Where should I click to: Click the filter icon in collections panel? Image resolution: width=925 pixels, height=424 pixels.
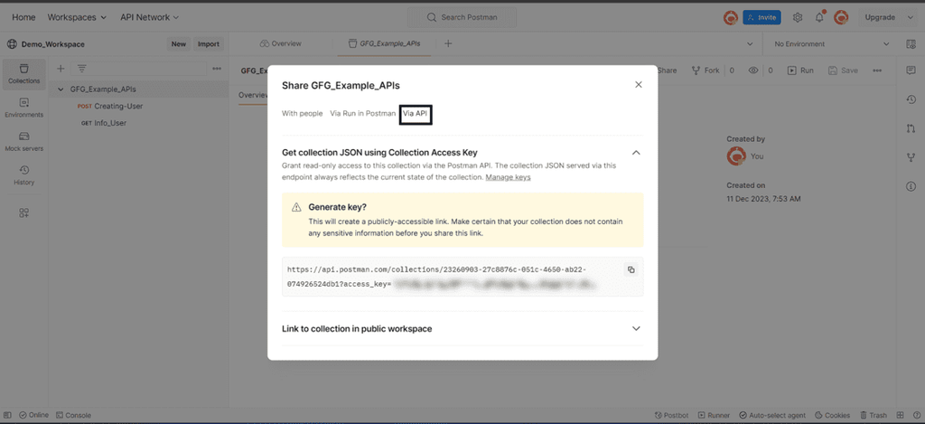pyautogui.click(x=81, y=69)
